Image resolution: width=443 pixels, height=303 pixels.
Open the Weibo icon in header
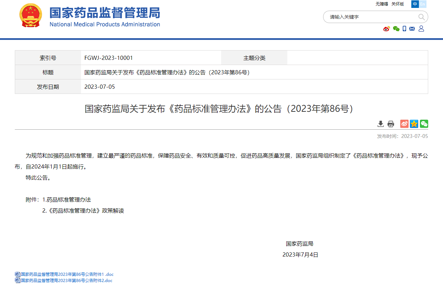pos(387,29)
